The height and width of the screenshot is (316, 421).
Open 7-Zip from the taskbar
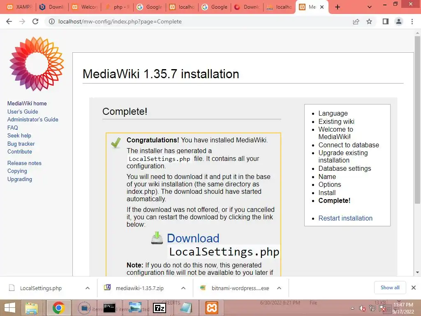160,308
